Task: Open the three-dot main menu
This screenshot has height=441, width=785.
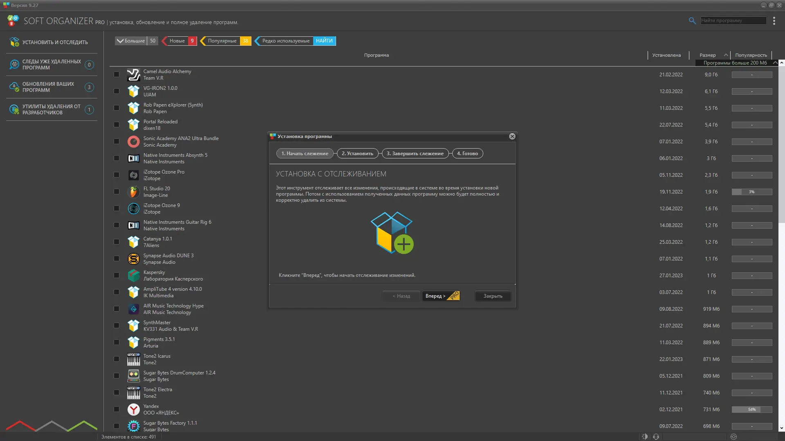Action: 774,21
